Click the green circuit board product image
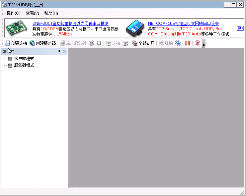 (16, 28)
